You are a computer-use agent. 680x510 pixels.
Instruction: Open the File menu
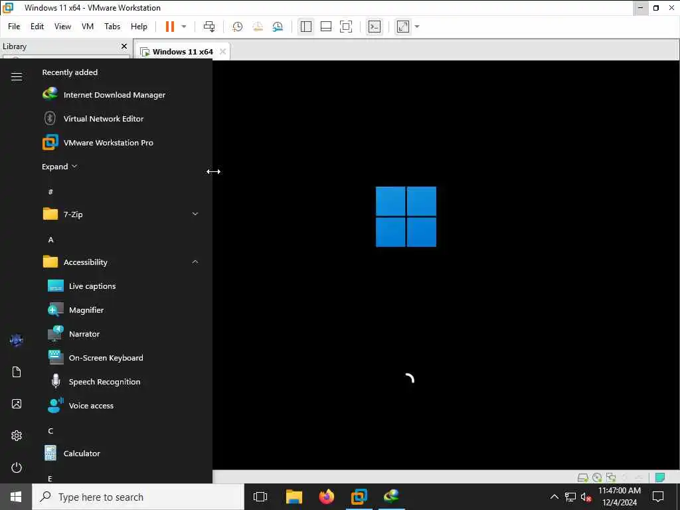click(x=14, y=27)
